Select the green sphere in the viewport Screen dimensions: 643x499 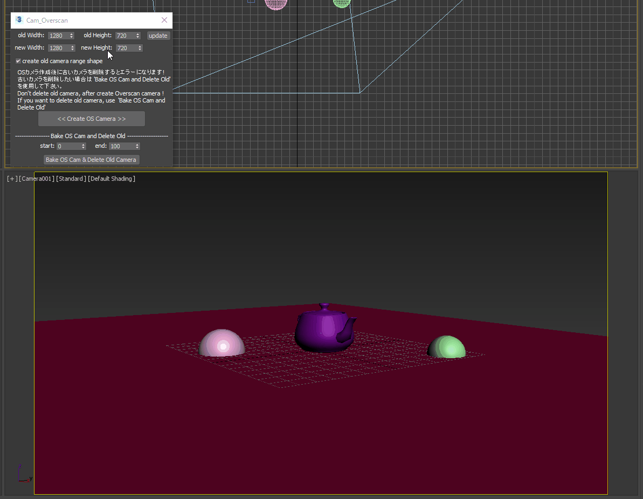(x=447, y=346)
